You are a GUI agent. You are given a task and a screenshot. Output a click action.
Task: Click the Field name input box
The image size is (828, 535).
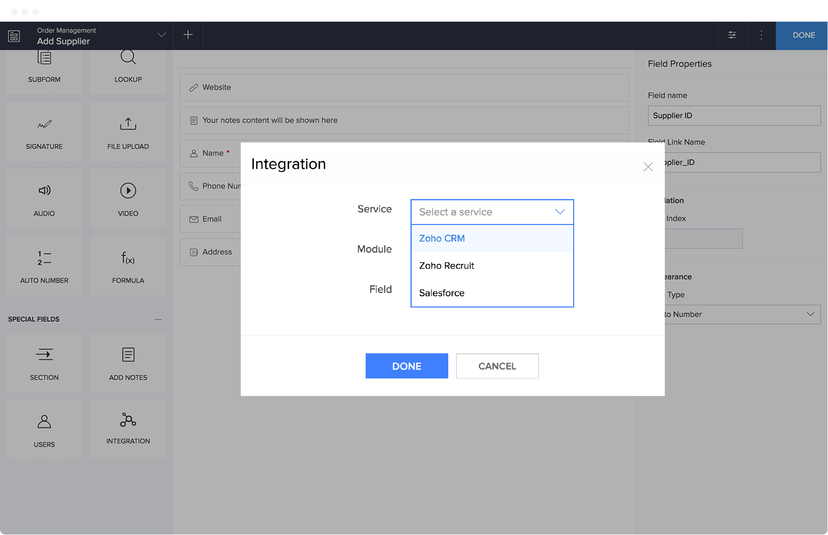[x=734, y=116]
